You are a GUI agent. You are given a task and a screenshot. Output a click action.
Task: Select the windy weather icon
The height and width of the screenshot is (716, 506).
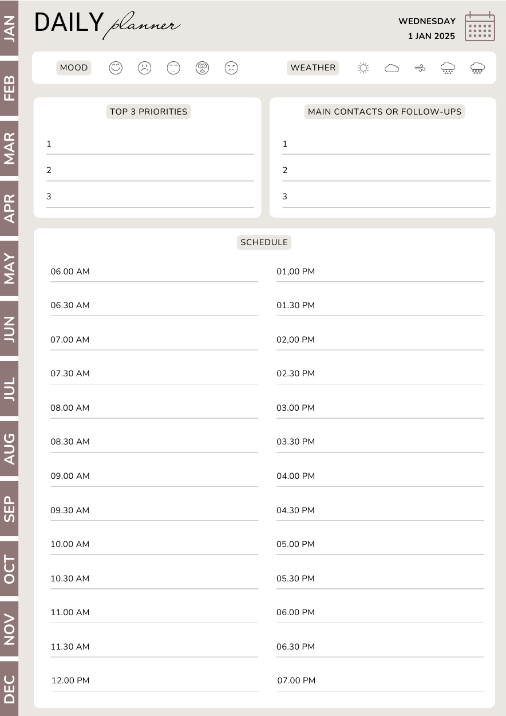[x=420, y=68]
